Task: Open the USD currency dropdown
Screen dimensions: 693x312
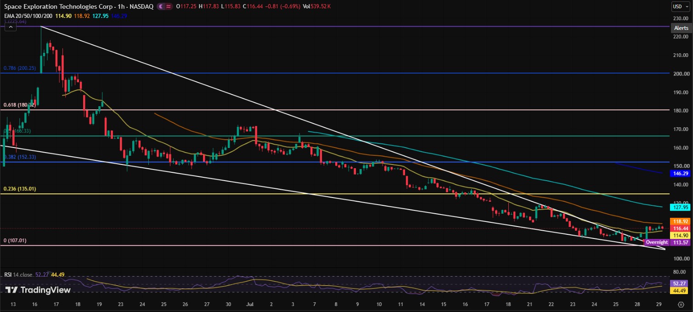Action: click(x=681, y=6)
